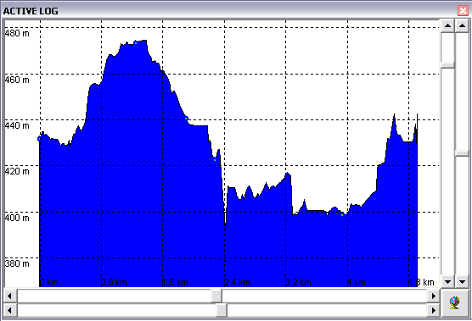
Task: Close the ACTIVE LOG profile window
Action: point(463,11)
